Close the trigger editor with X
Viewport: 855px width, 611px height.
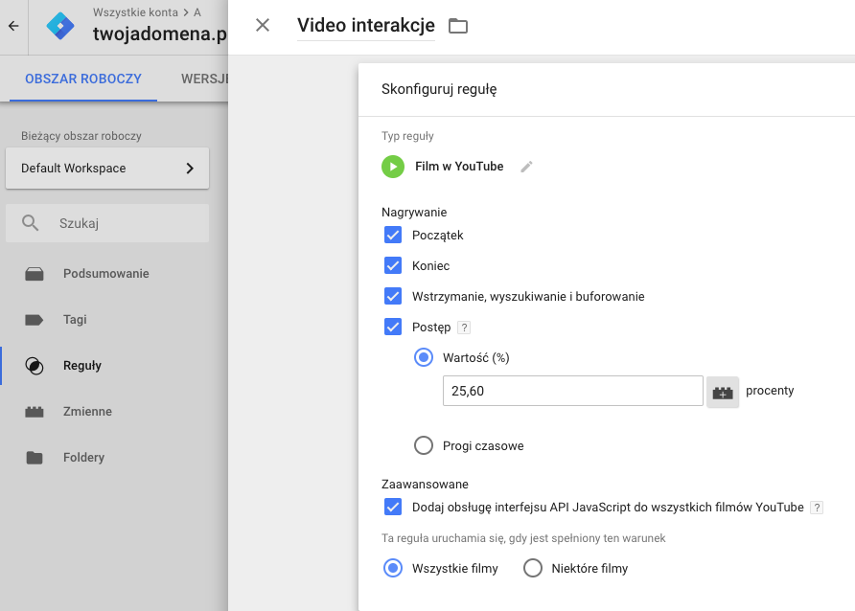pos(263,26)
